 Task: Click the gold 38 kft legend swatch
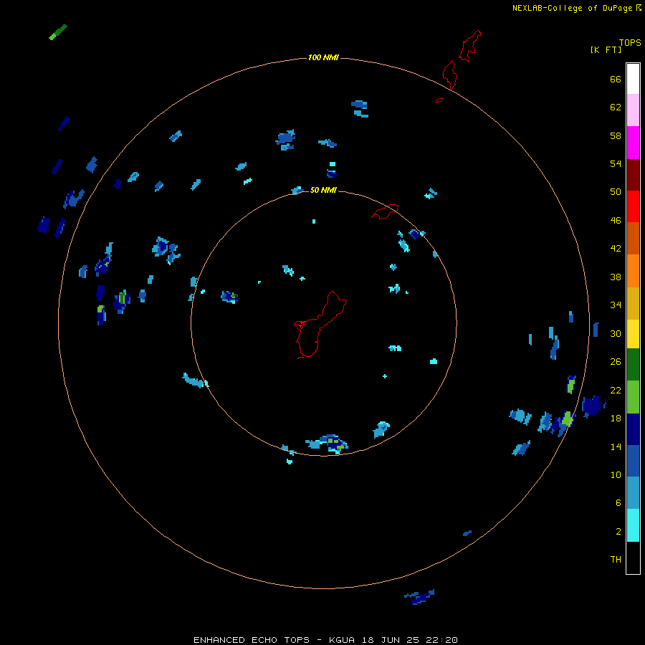pos(633,303)
